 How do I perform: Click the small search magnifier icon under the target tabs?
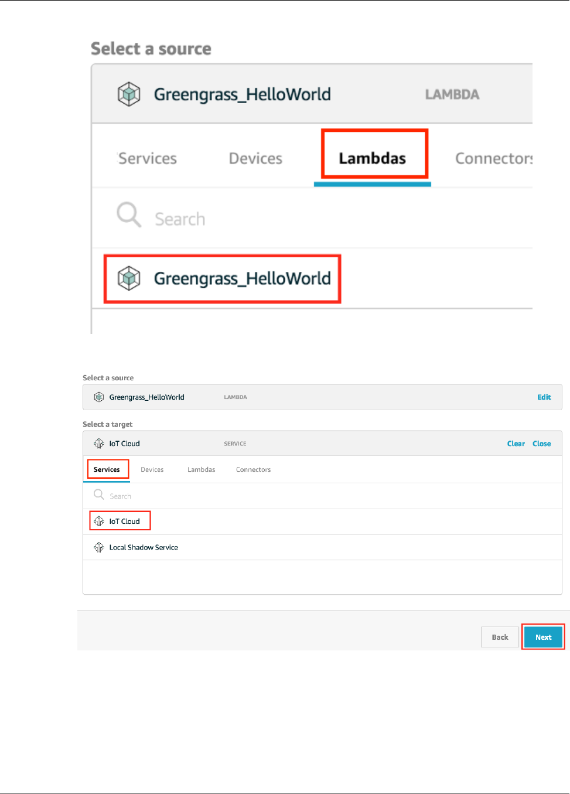pos(99,495)
